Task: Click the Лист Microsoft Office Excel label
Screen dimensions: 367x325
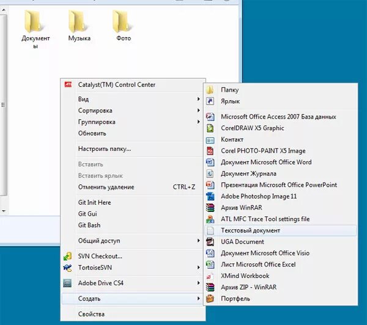Action: pyautogui.click(x=258, y=265)
